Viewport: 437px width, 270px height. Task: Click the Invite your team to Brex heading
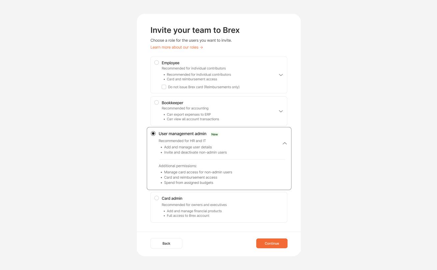[195, 30]
